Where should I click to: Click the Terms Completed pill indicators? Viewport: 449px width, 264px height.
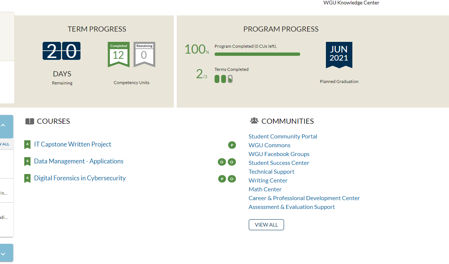(x=223, y=79)
